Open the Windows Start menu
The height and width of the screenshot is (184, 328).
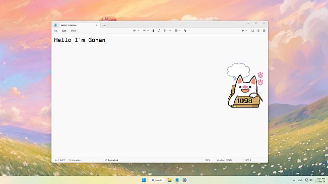(x=144, y=180)
